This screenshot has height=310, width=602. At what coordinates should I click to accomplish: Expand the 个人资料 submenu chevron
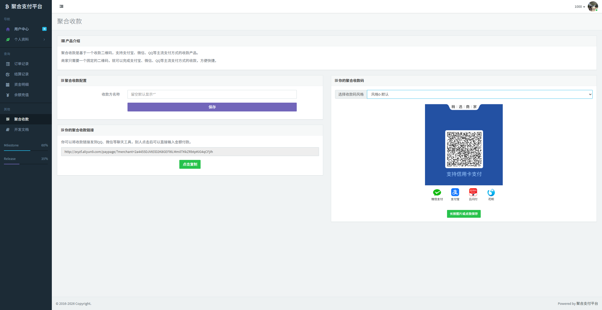(x=44, y=39)
